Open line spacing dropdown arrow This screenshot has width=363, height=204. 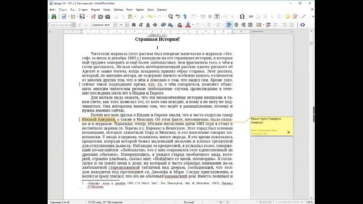coord(264,25)
